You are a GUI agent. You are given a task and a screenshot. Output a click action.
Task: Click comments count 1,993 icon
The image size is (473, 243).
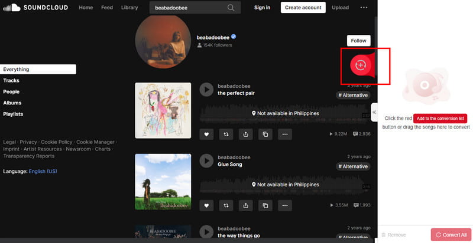[362, 205]
